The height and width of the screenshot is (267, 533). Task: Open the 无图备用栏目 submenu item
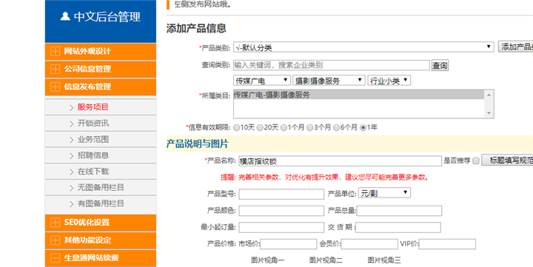click(x=101, y=188)
